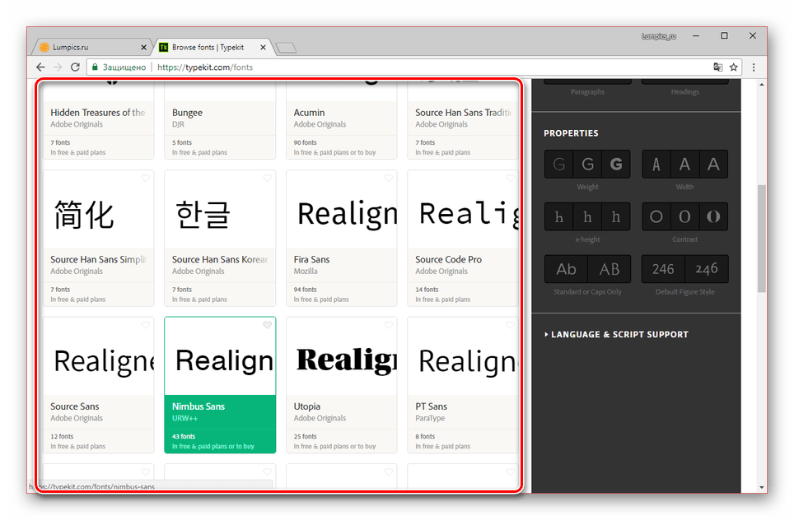Image resolution: width=794 pixels, height=520 pixels.
Task: Click URW++ foundry under Nimbus Sans
Action: point(184,418)
